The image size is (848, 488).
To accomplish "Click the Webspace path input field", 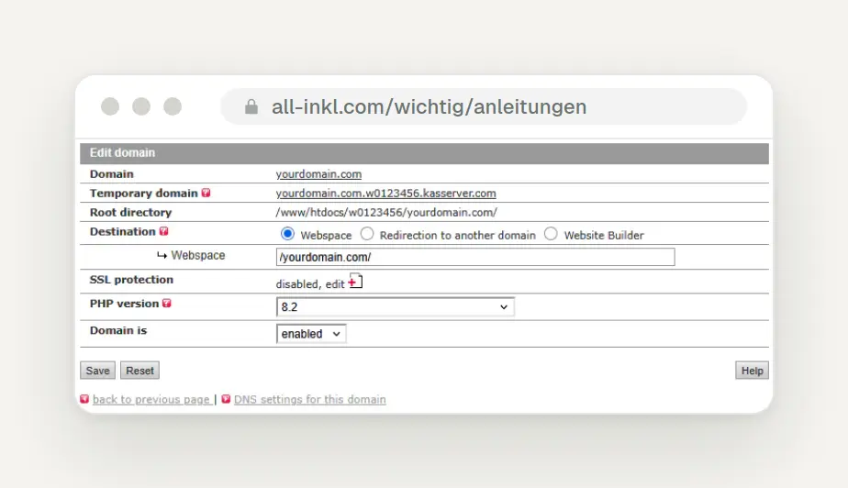I will click(x=475, y=257).
